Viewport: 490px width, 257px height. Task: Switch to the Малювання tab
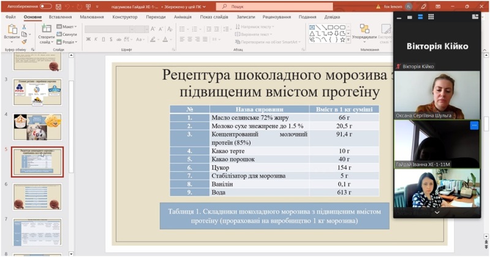point(91,17)
